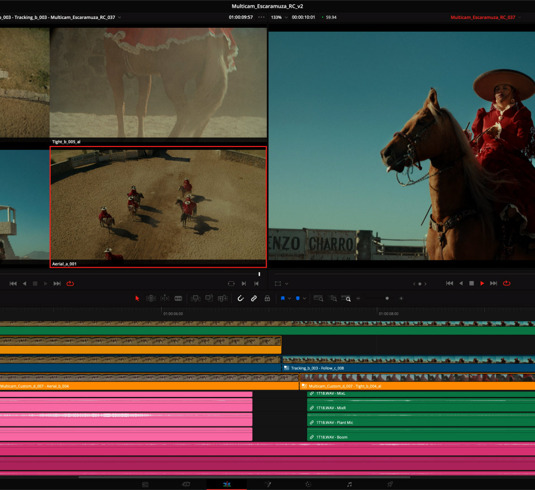This screenshot has width=535, height=490.
Task: Open the viewer overlay mode dropdown arrow
Action: click(286, 283)
